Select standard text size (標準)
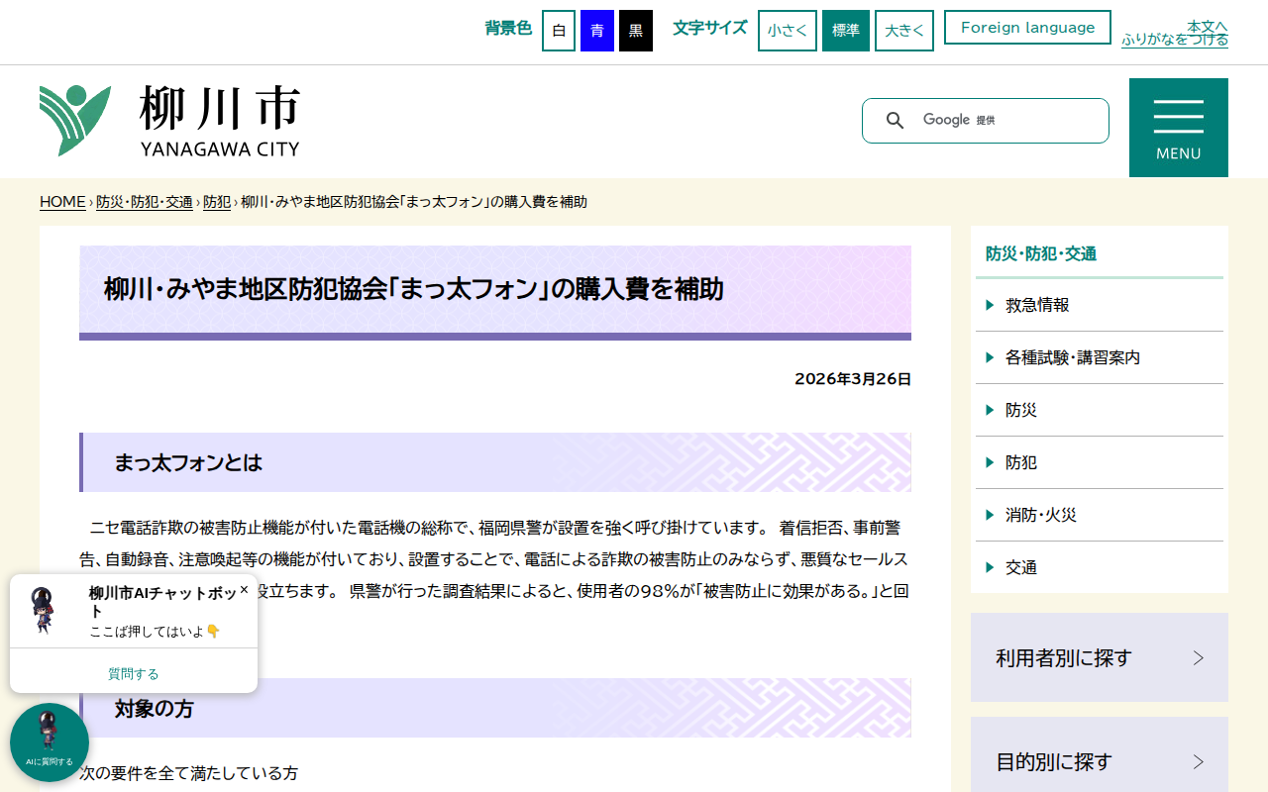Image resolution: width=1268 pixels, height=792 pixels. click(846, 31)
